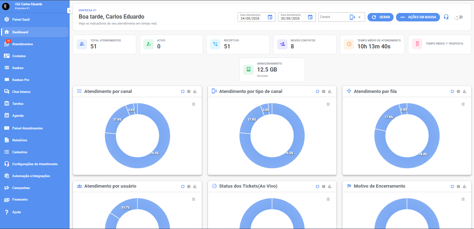Go to Contatos in sidebar
The width and height of the screenshot is (474, 229).
pyautogui.click(x=34, y=56)
